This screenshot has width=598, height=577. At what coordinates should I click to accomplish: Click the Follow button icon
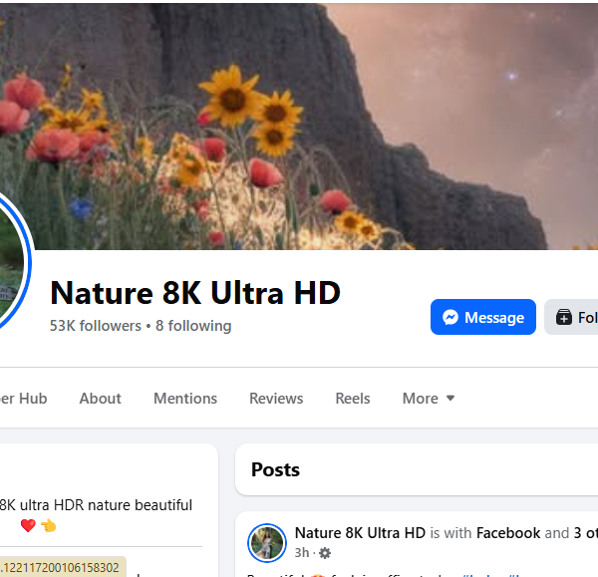(x=564, y=317)
